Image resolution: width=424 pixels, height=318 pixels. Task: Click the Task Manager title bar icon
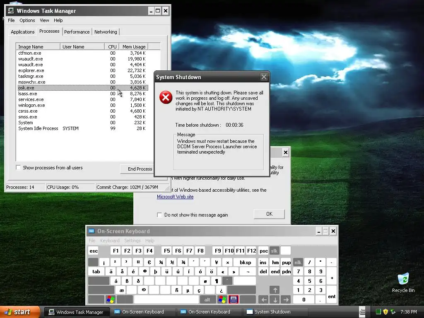(11, 11)
